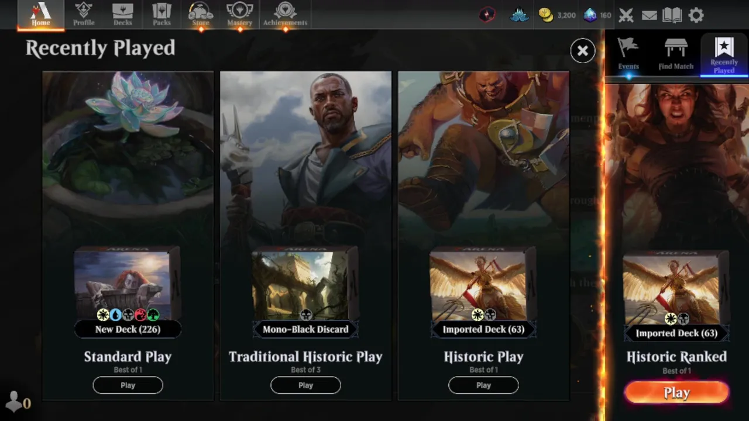Open the Learn book icon
The height and width of the screenshot is (421, 749).
(672, 15)
